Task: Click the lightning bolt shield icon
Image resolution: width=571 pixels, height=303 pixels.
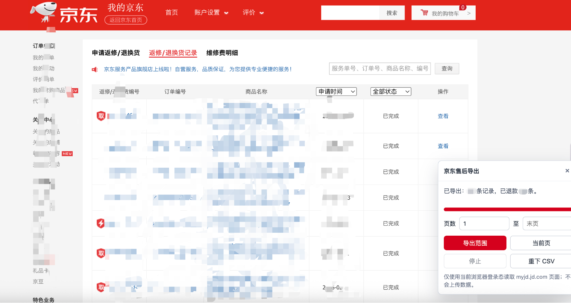Action: (x=101, y=223)
